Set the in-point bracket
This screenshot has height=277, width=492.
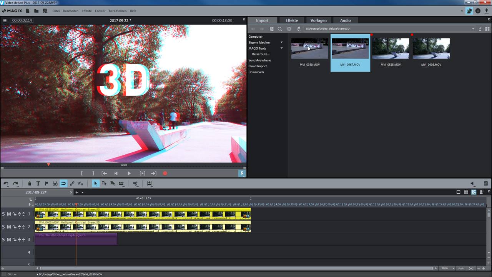click(81, 174)
